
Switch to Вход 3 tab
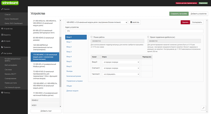click(69, 52)
